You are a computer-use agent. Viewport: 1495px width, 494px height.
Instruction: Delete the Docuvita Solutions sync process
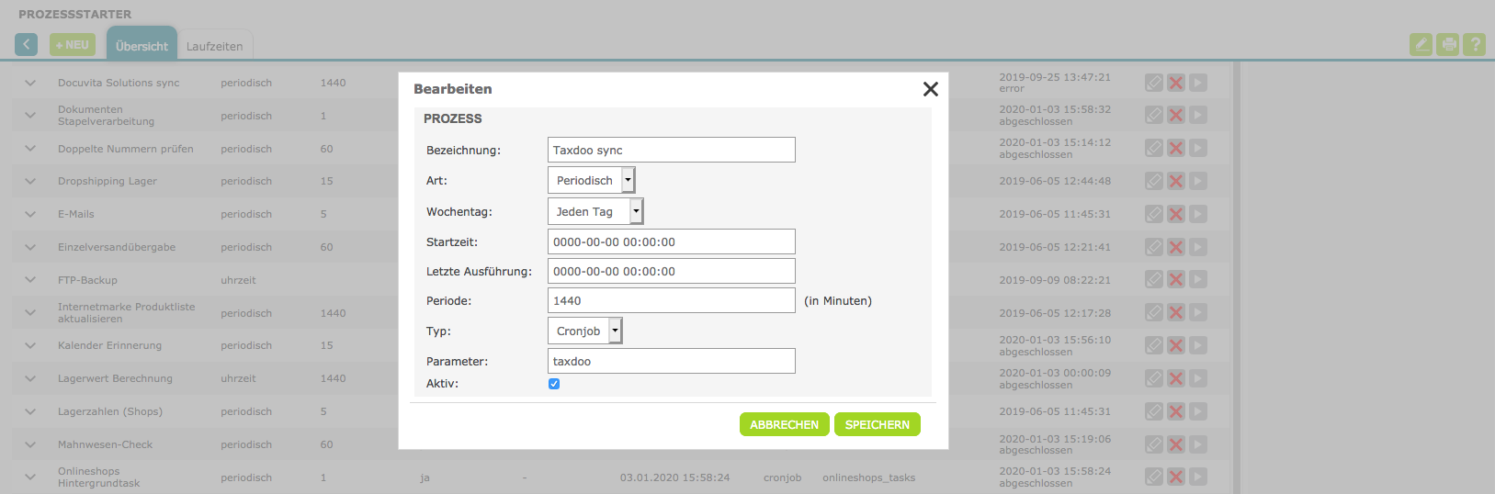point(1176,83)
